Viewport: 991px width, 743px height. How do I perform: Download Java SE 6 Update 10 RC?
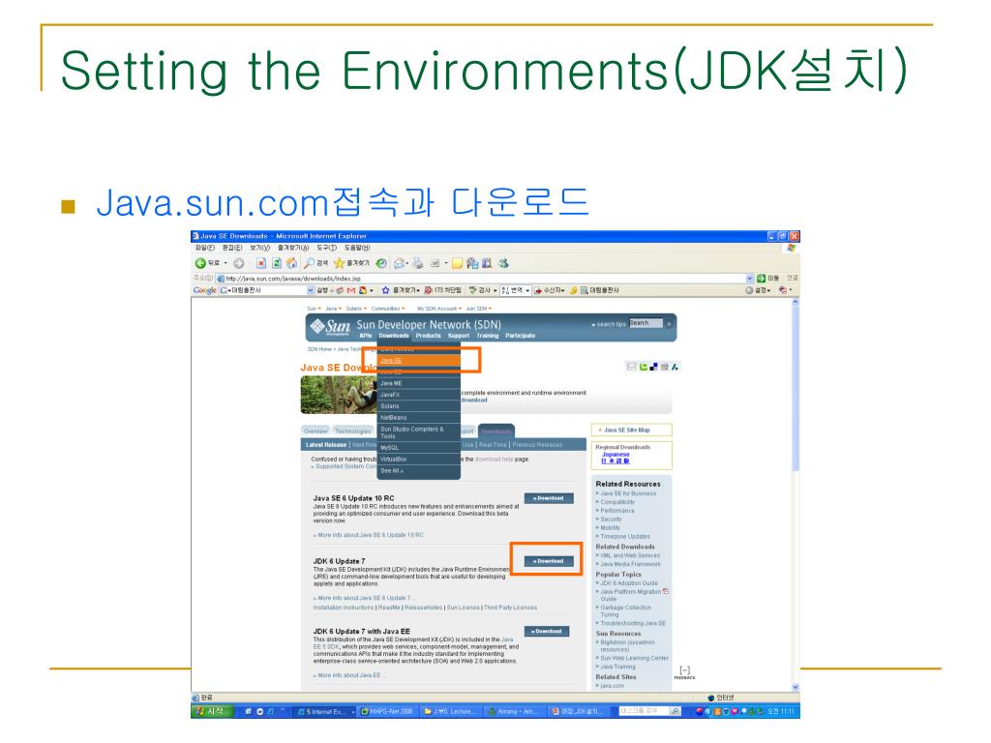pos(549,498)
